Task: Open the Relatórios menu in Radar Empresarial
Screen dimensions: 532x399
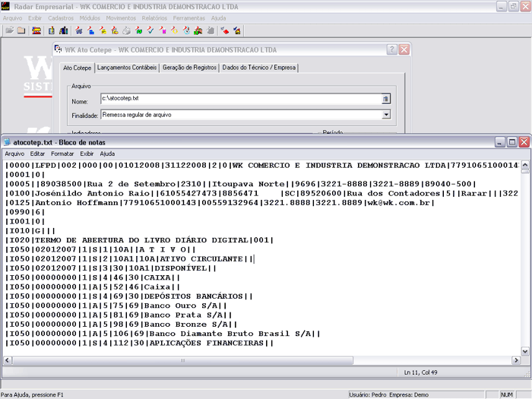Action: [154, 17]
